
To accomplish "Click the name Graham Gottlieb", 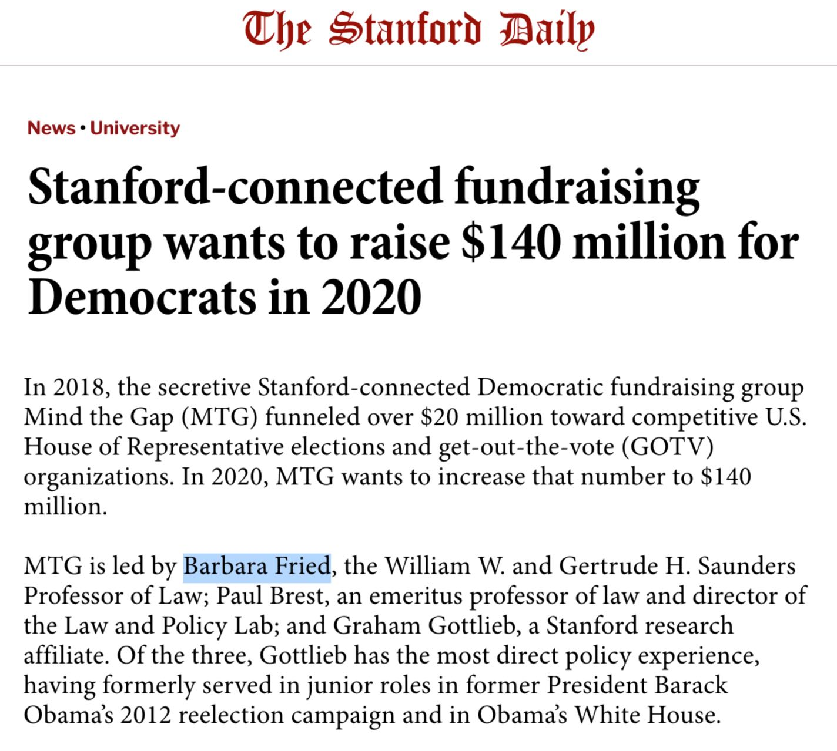I will point(427,627).
